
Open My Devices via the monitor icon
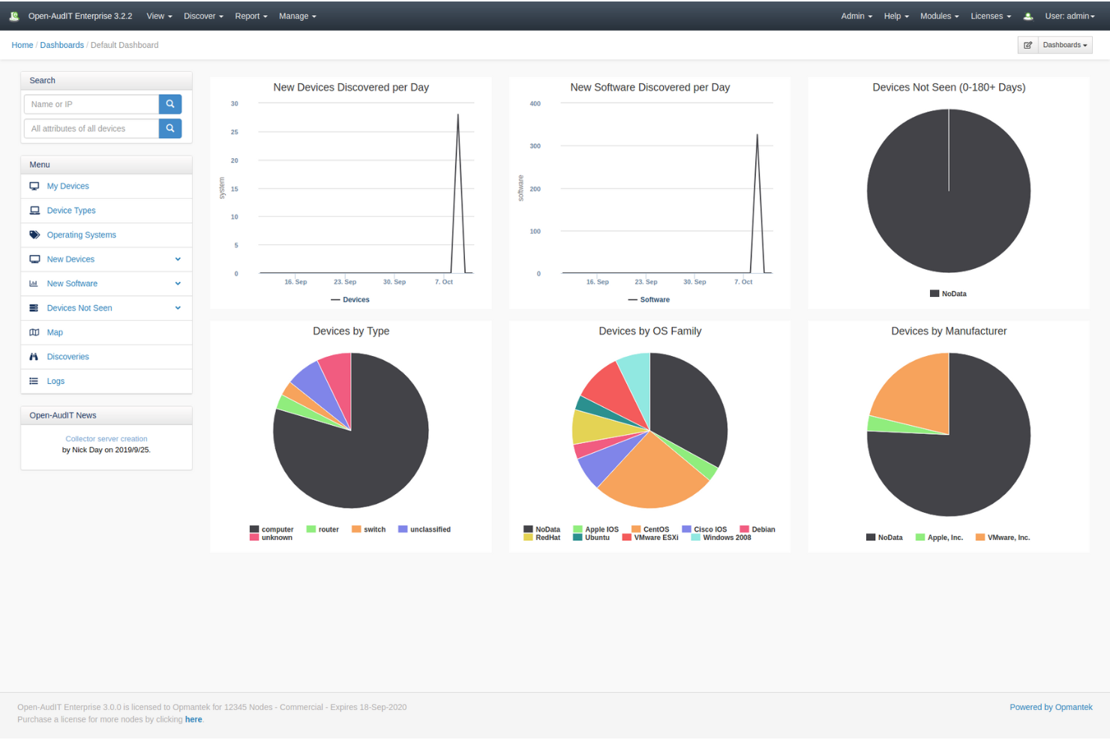coord(34,186)
